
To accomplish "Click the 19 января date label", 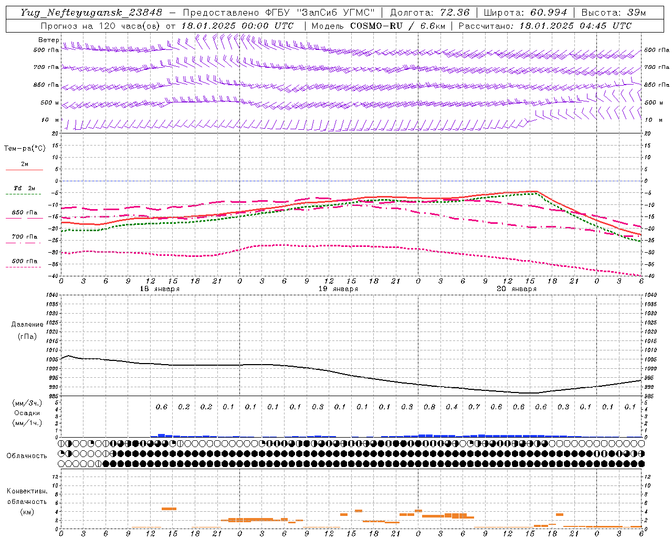I will (338, 289).
